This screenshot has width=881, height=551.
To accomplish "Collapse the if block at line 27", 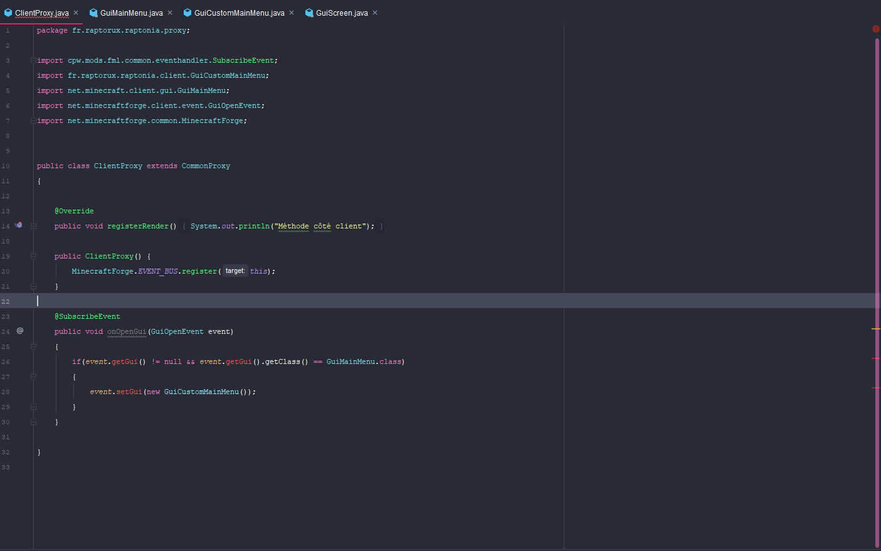I will [x=33, y=377].
